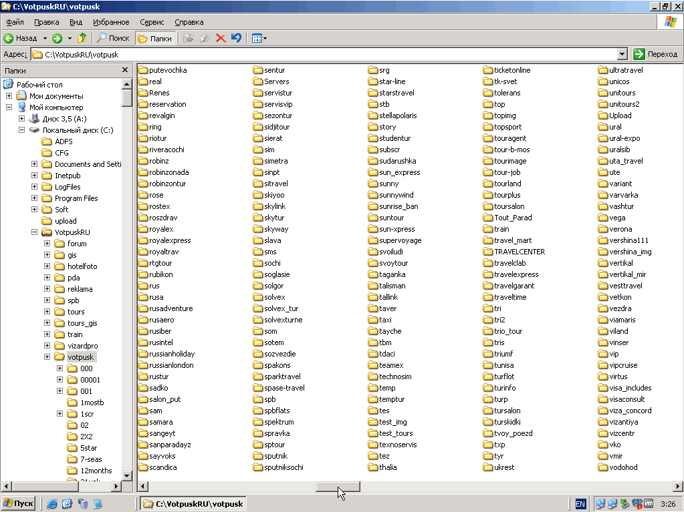Screen dimensions: 684x512
Task: Select the TRAVELCENTER folder icon
Action: [488, 252]
